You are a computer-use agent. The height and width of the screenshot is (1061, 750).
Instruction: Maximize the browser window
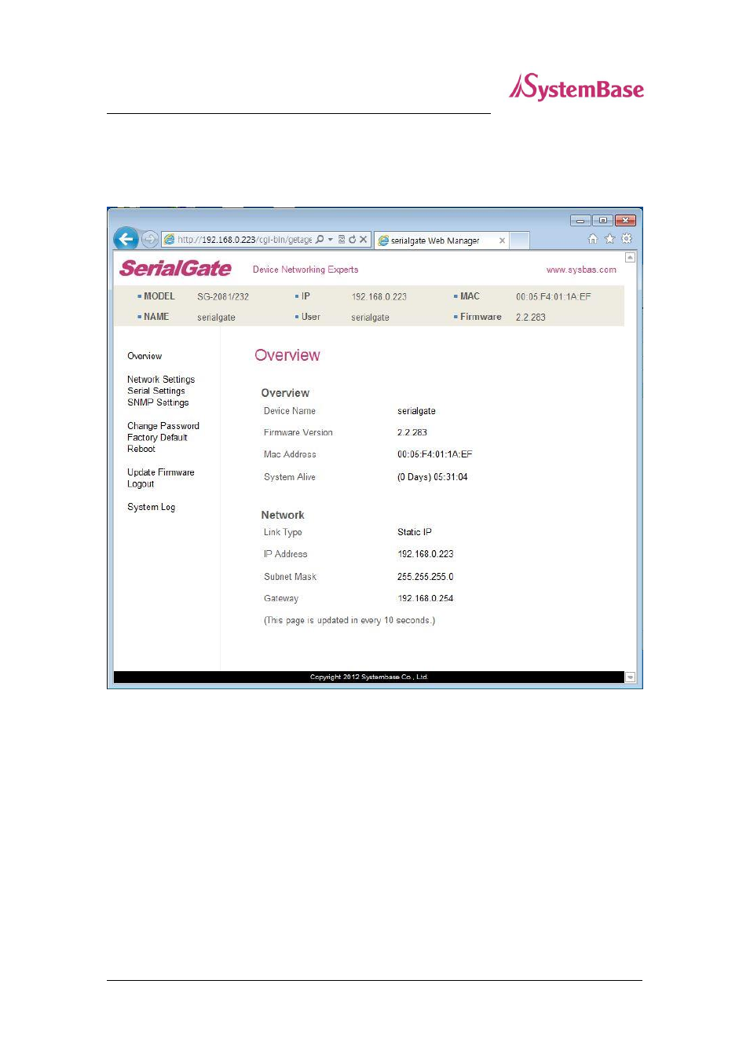[602, 220]
